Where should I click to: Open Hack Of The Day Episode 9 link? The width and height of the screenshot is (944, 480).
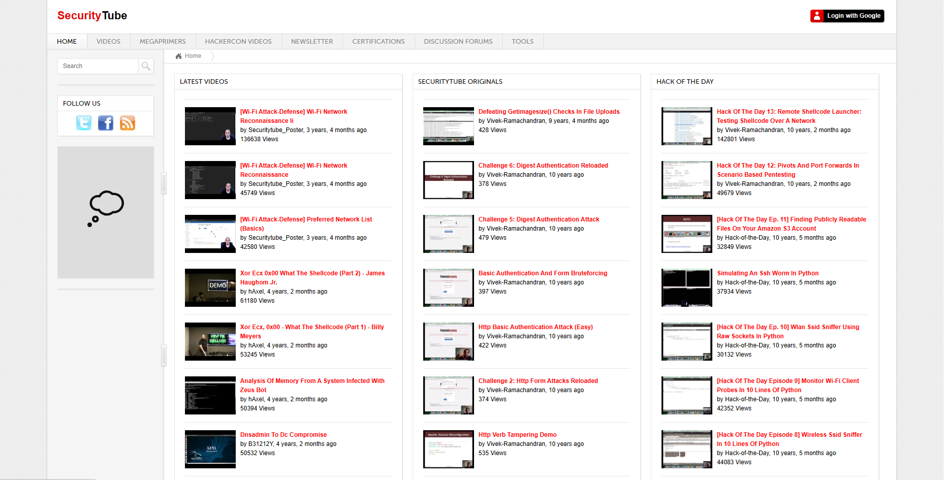tap(788, 386)
